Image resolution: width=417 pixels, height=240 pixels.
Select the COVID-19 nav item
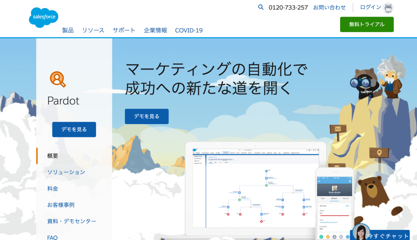click(189, 30)
